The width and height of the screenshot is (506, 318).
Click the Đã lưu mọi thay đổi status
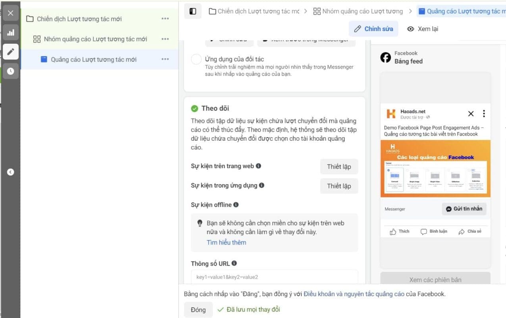pyautogui.click(x=249, y=309)
